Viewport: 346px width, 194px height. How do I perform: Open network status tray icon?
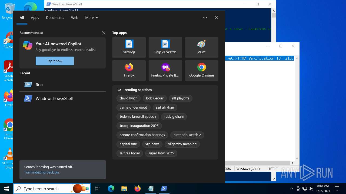[305, 189]
